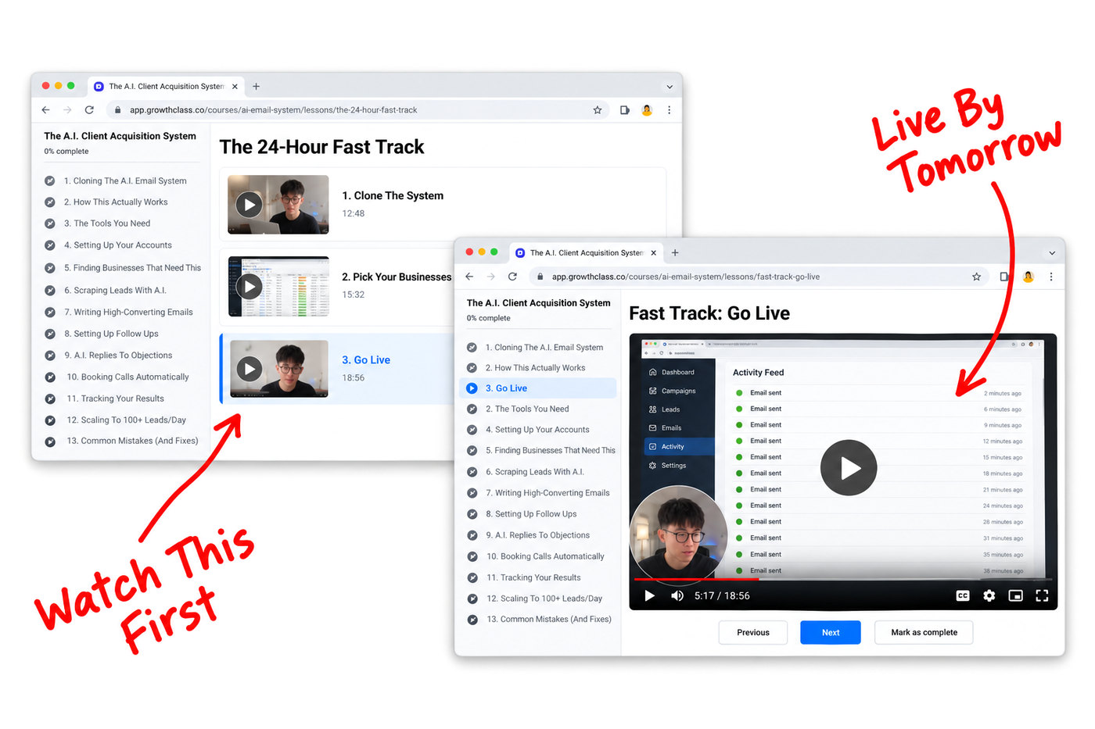
Task: Click the red video progress bar
Action: click(x=696, y=579)
